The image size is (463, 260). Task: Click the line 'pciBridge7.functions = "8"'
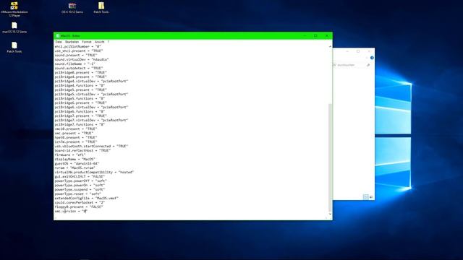(x=80, y=125)
